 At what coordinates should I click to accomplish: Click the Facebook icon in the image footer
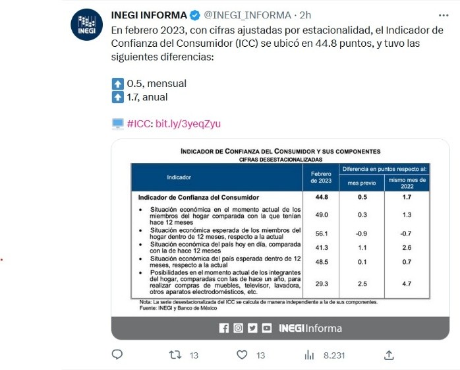point(224,328)
